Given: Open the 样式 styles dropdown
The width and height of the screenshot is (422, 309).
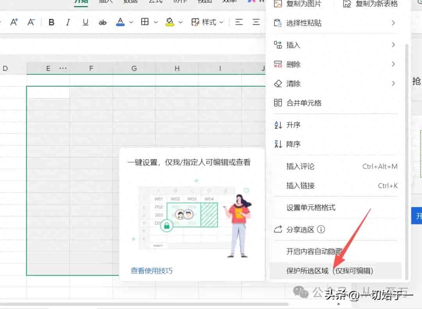Looking at the screenshot, I should 207,22.
